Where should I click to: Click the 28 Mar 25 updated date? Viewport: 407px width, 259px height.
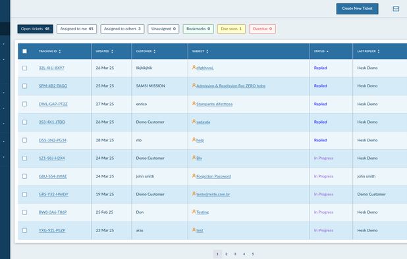pyautogui.click(x=105, y=140)
